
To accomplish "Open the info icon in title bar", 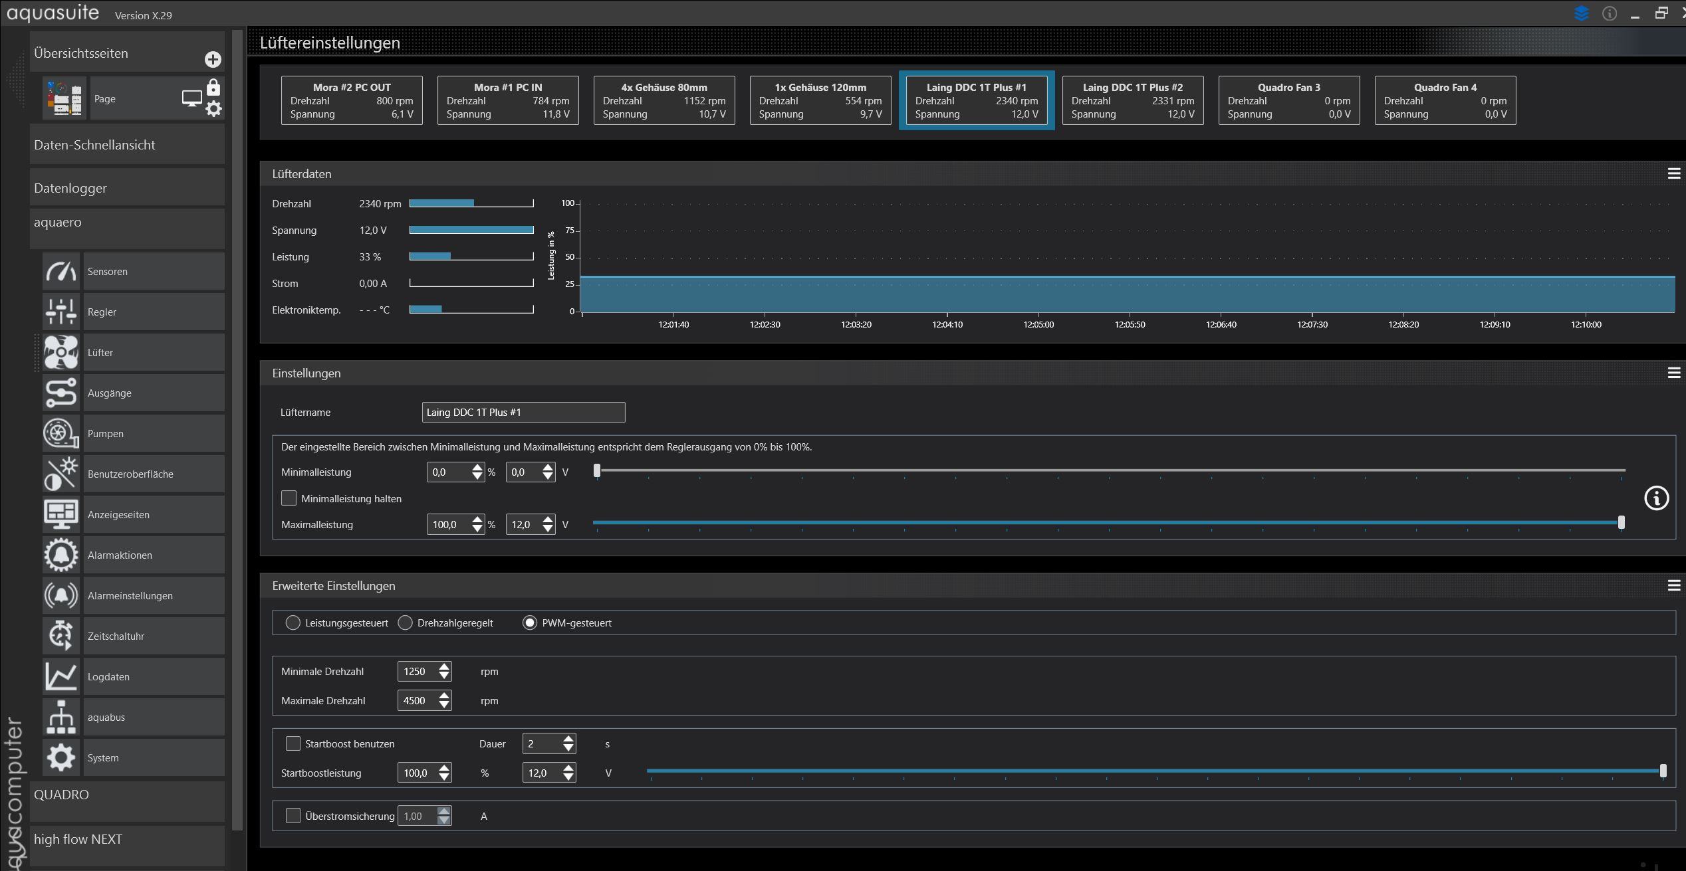I will point(1610,13).
